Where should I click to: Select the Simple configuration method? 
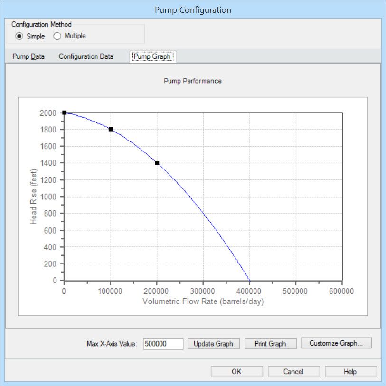coord(19,36)
